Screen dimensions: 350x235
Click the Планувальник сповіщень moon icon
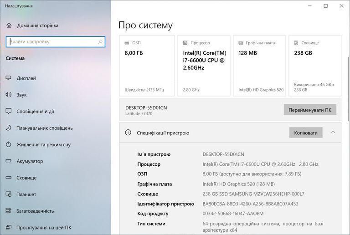point(8,128)
